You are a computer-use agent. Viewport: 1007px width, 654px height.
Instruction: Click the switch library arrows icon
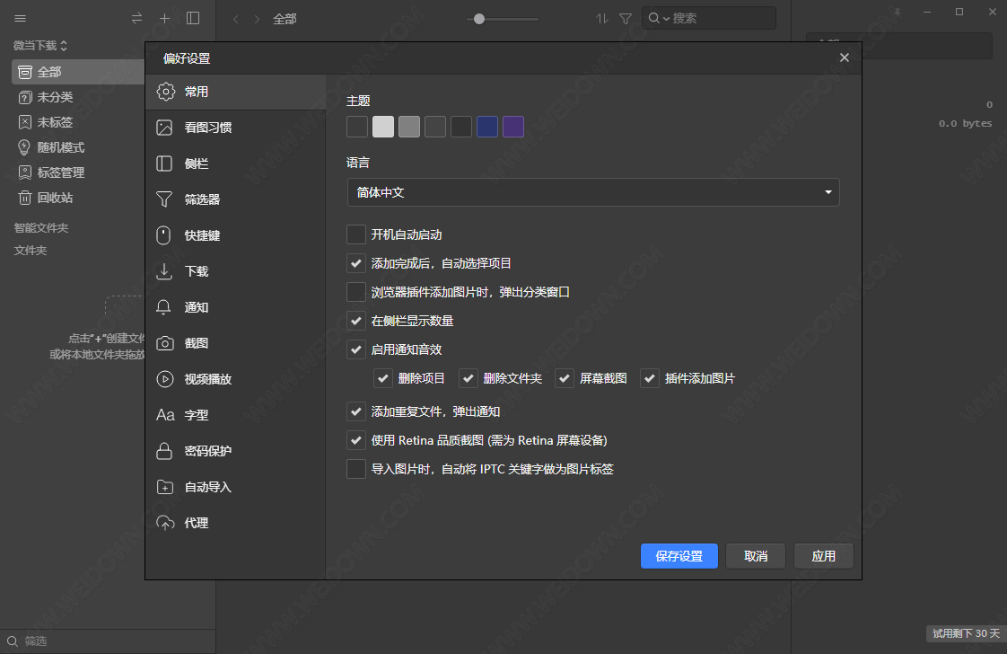tap(136, 19)
